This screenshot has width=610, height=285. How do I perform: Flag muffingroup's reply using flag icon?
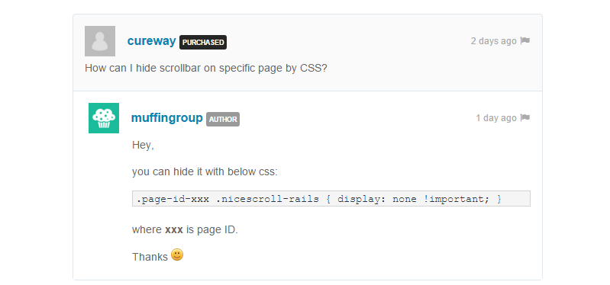click(x=524, y=117)
